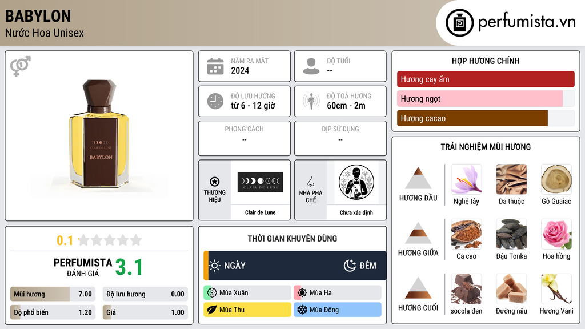Click the spring flower icon for Mùa Xuân
The width and height of the screenshot is (585, 329).
click(x=212, y=293)
